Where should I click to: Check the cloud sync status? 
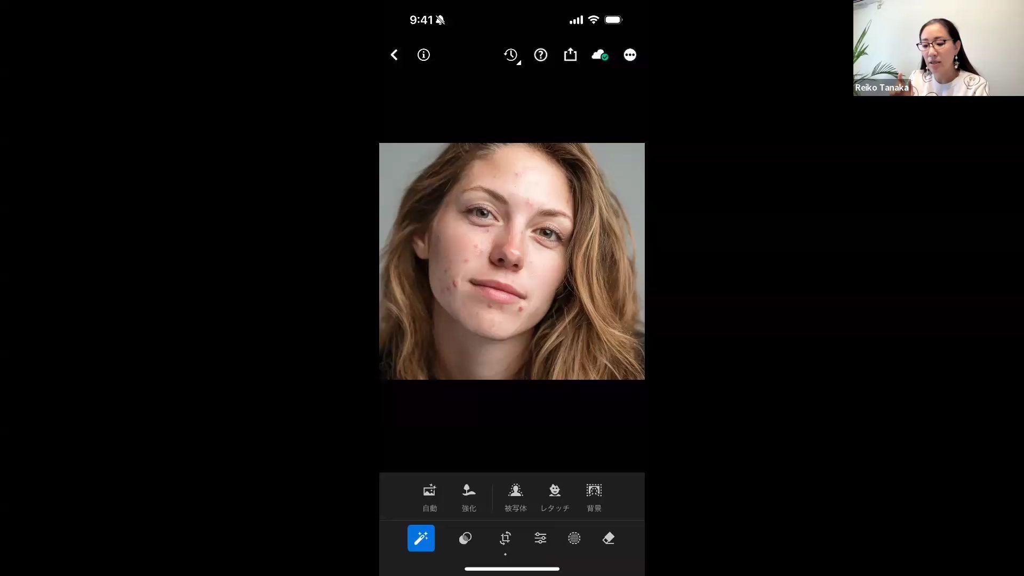tap(599, 55)
